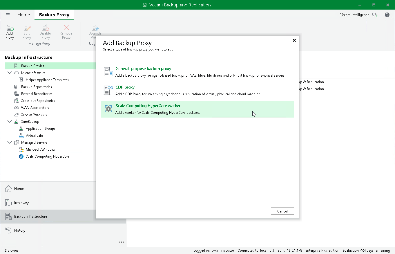Select Managed Servers in the tree
The width and height of the screenshot is (395, 254).
pyautogui.click(x=34, y=143)
